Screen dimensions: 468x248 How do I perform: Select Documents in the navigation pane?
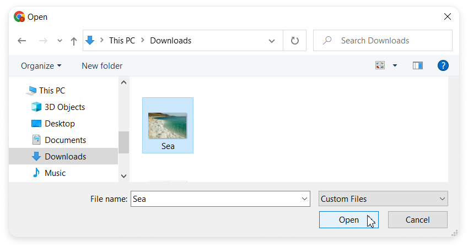pos(65,140)
